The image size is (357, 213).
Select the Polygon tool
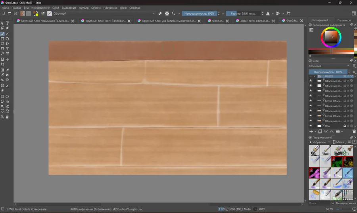coord(2,44)
